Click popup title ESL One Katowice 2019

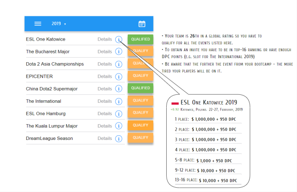coord(209,102)
